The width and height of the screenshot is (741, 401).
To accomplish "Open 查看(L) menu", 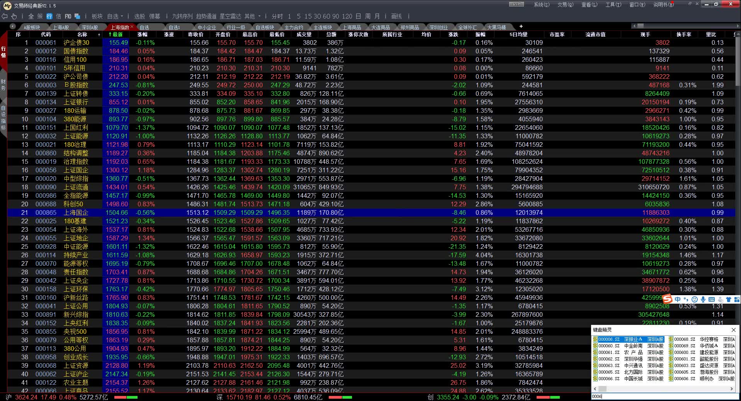I will click(589, 5).
